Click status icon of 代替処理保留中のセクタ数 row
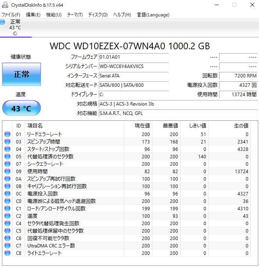 [7, 231]
